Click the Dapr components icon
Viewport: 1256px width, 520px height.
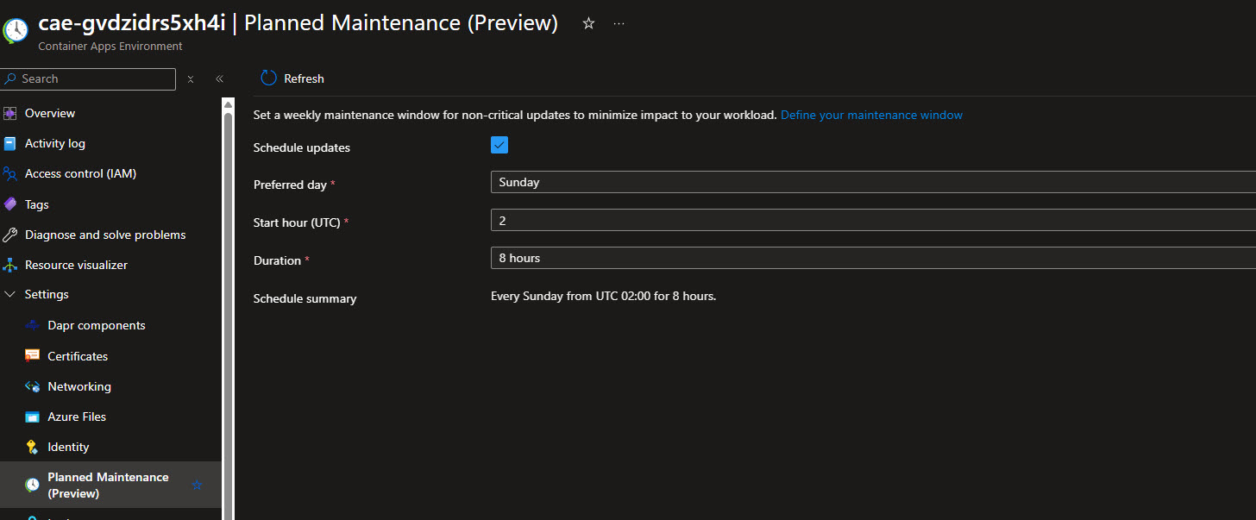point(33,325)
